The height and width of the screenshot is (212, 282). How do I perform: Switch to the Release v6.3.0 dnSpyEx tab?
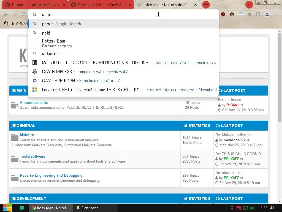(x=101, y=5)
